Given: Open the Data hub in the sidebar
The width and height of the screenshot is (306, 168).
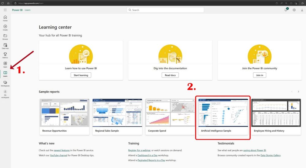Looking at the screenshot, I should pyautogui.click(x=5, y=46).
